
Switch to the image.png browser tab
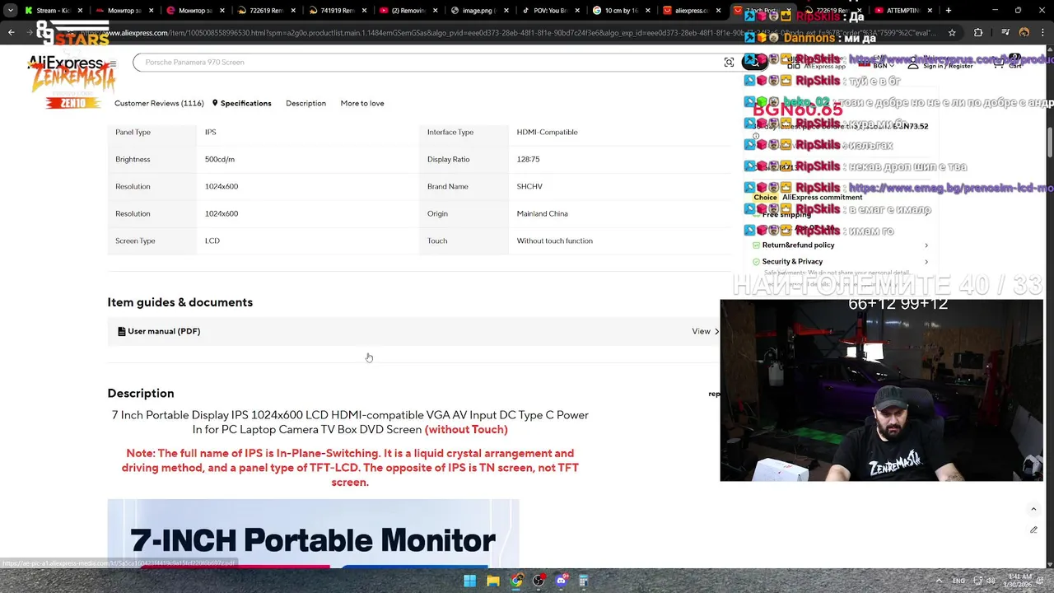[478, 11]
